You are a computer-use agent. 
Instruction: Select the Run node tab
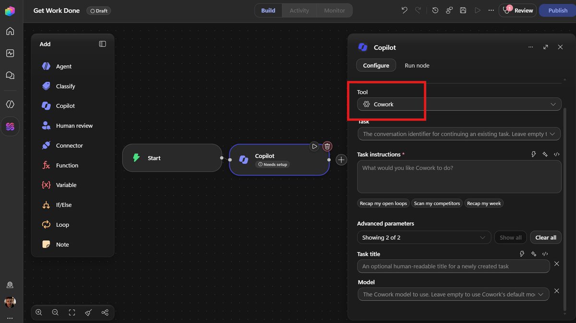417,65
